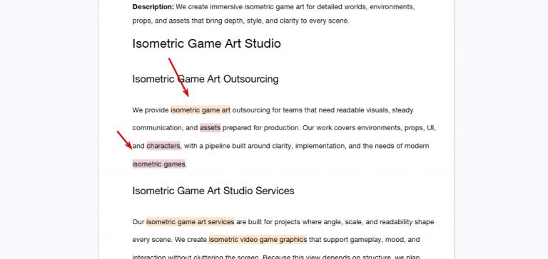Viewport: 548px width, 259px height.
Task: Click the text 'implementation, and the needs of modern'
Action: coord(362,146)
